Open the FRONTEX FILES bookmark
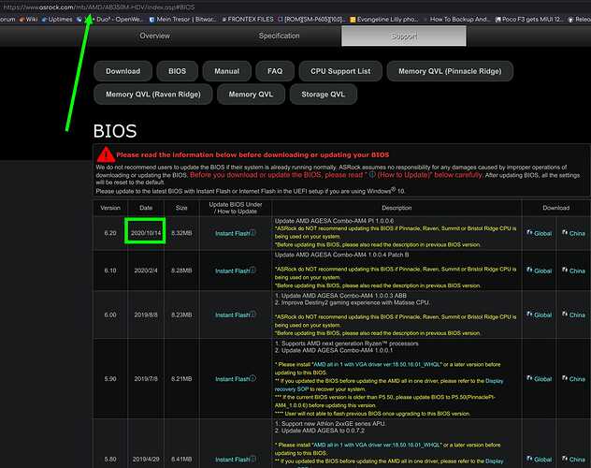 coord(248,19)
